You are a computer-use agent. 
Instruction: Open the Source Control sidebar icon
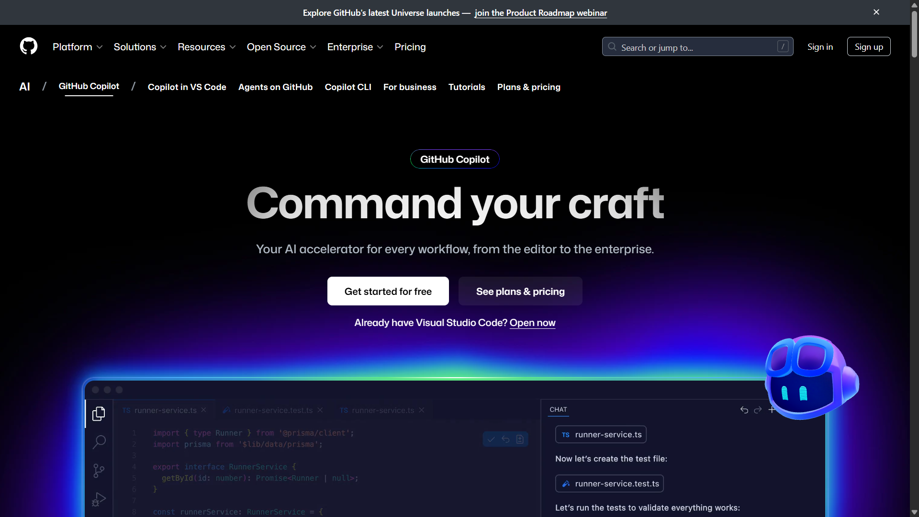click(99, 471)
